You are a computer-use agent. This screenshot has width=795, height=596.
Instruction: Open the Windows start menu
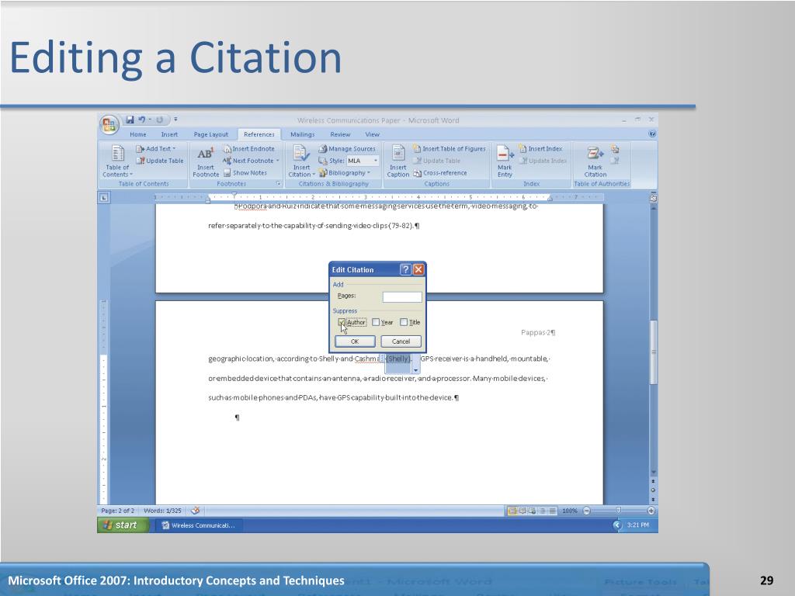(123, 525)
